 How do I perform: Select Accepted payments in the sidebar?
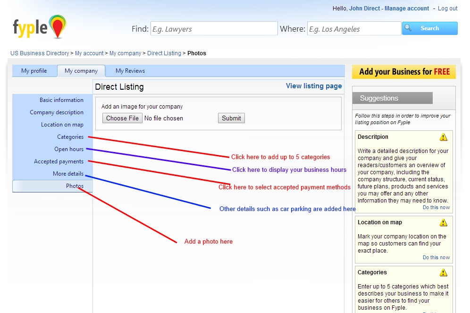pos(59,161)
